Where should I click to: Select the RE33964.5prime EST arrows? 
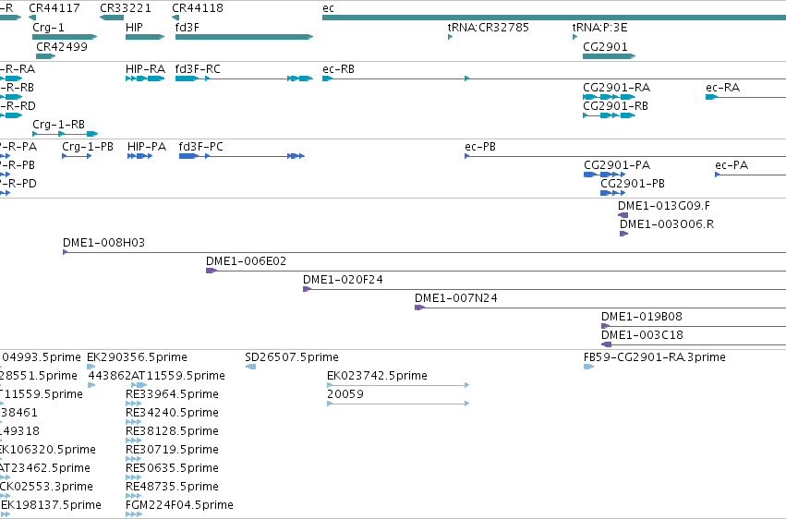pos(133,404)
